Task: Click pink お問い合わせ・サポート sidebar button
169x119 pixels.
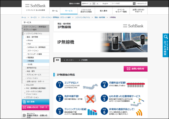Action: click(x=36, y=107)
